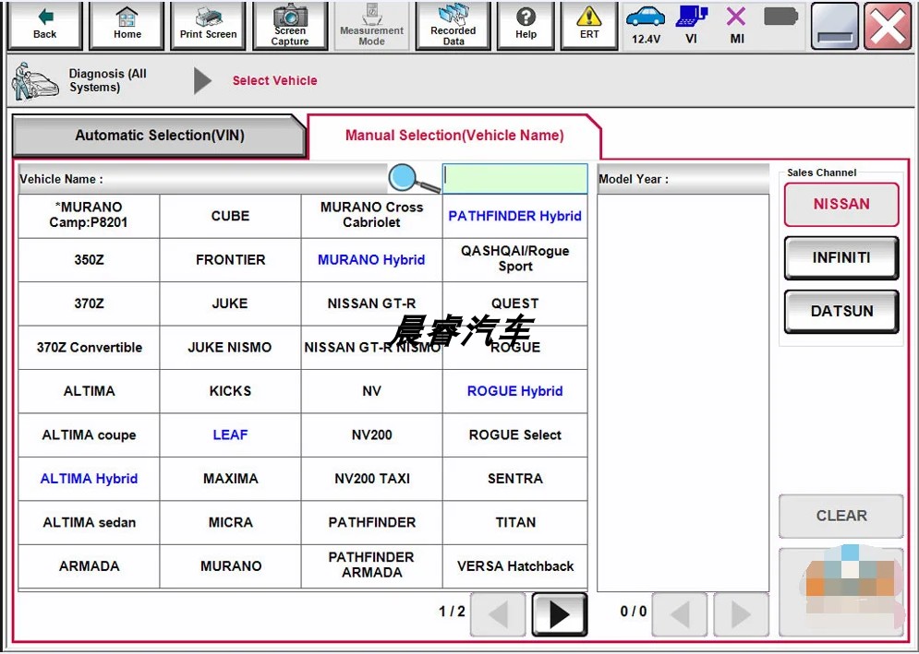Click in the vehicle name search field
This screenshot has width=919, height=654.
[514, 179]
